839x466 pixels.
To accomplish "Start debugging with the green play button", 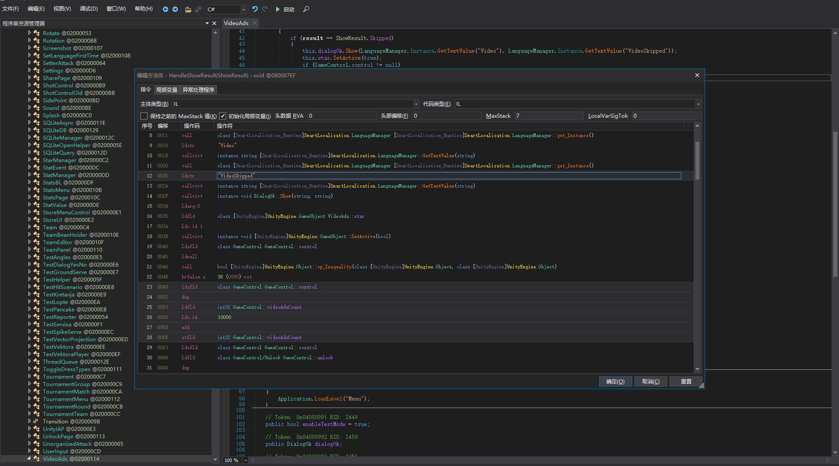I will point(277,9).
